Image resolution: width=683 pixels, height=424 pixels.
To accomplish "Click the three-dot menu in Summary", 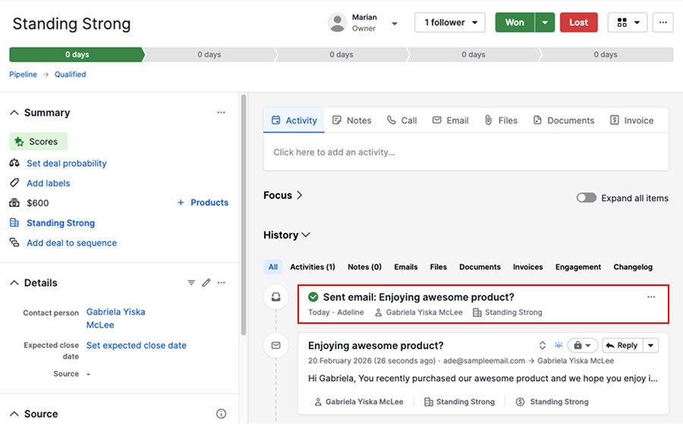I will (221, 112).
